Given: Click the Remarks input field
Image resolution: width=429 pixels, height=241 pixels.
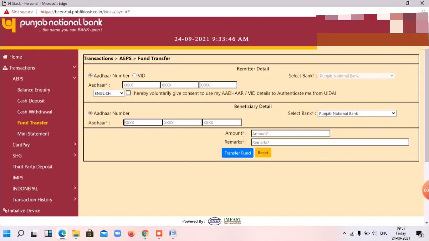Looking at the screenshot, I should click(x=330, y=142).
